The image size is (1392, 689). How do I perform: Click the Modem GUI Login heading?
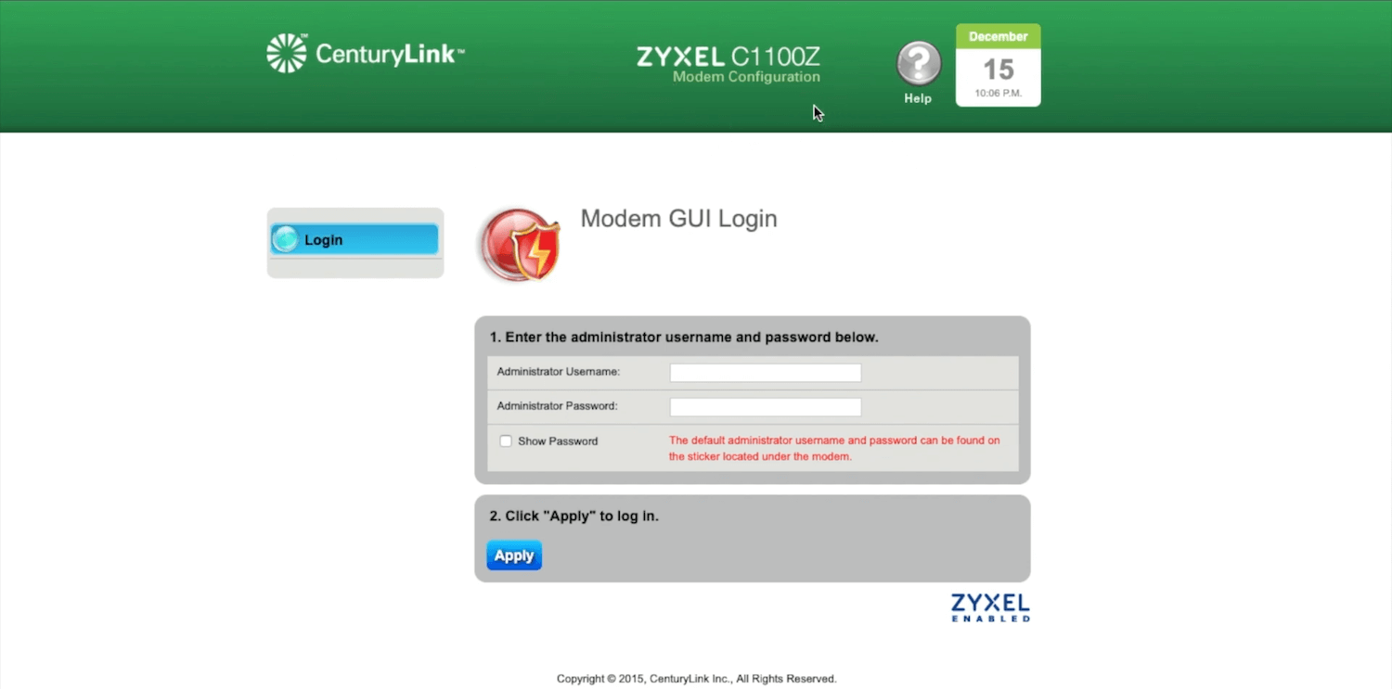(x=678, y=219)
